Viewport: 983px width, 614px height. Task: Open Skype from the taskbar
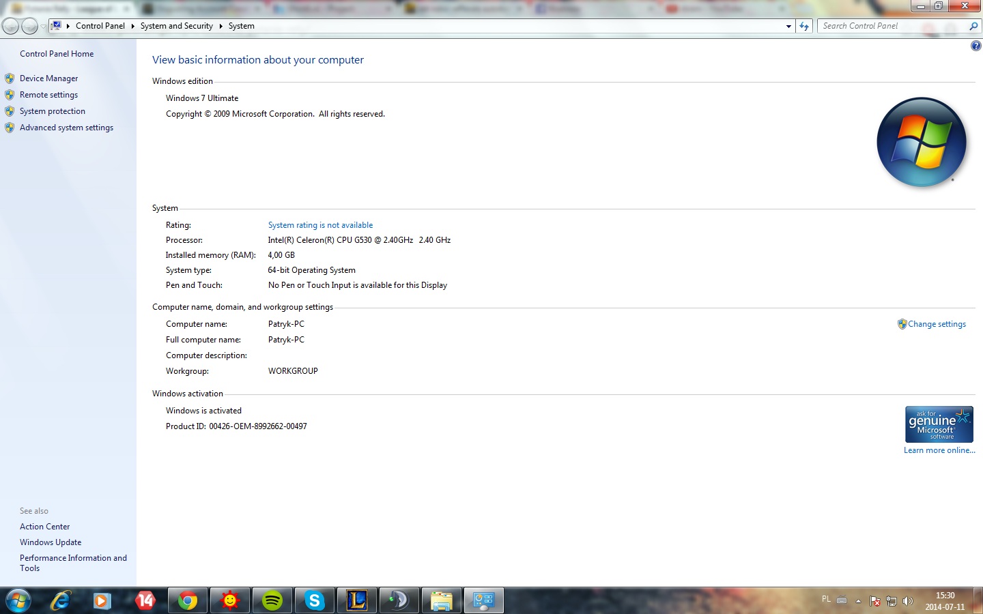(315, 600)
